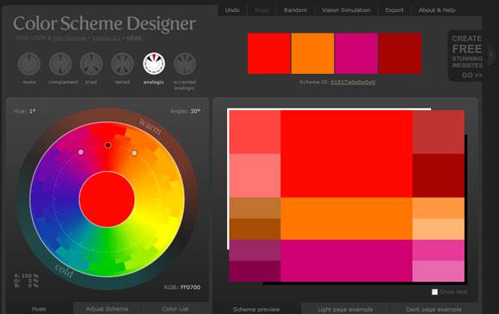Select the red swatch in top palette row
The image size is (499, 314).
[x=269, y=53]
